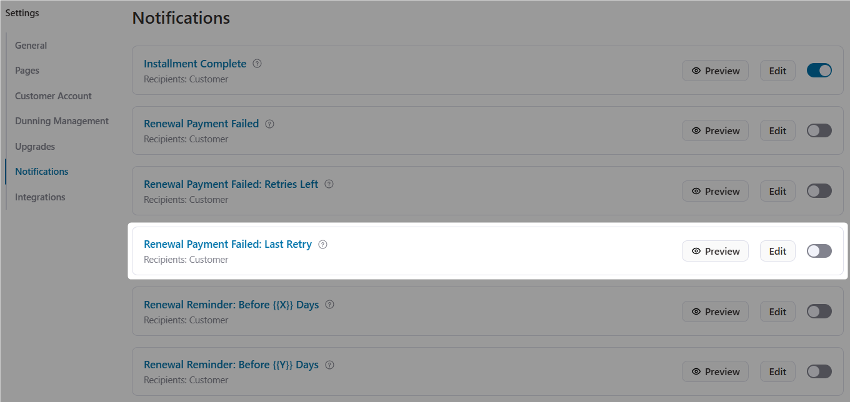The width and height of the screenshot is (850, 402).
Task: Go to Dunning Management settings
Action: tap(61, 120)
